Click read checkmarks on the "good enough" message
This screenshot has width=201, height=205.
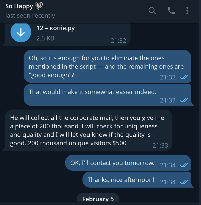pyautogui.click(x=184, y=77)
